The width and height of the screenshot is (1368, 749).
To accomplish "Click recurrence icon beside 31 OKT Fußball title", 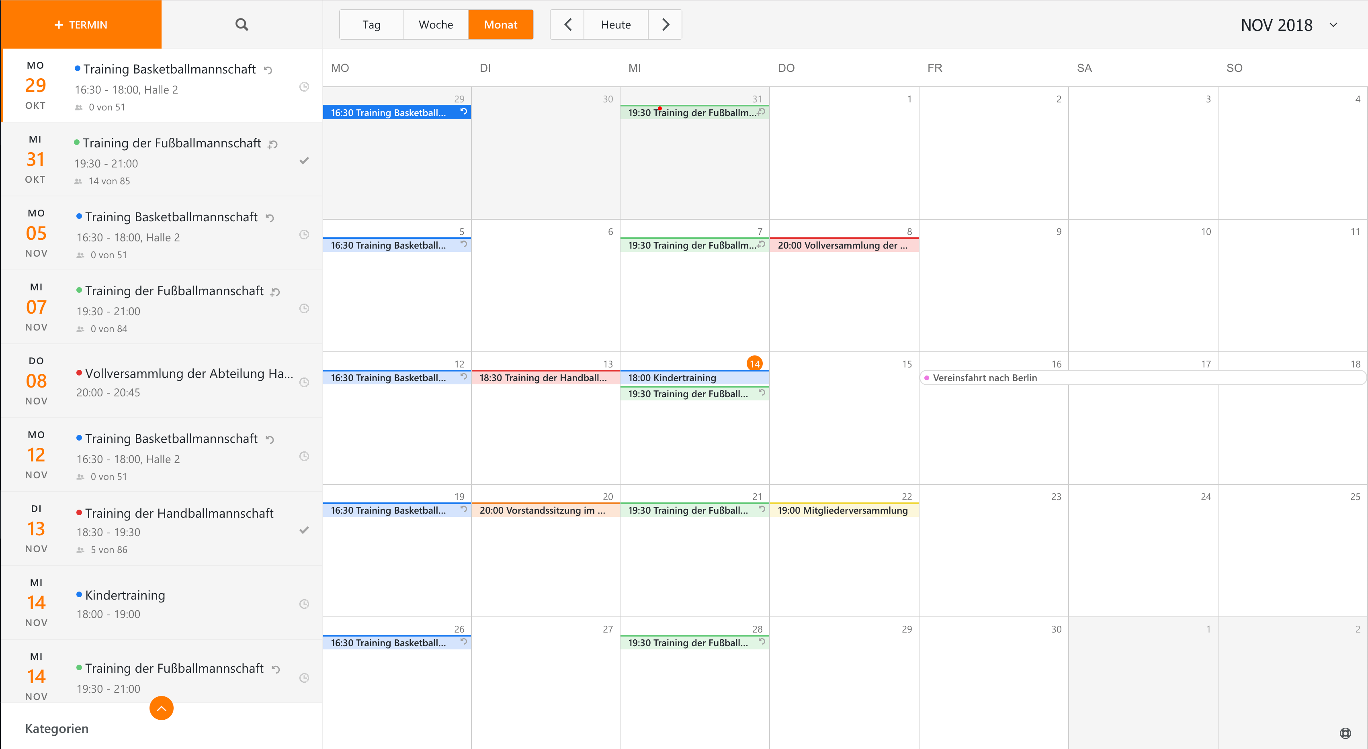I will point(273,144).
